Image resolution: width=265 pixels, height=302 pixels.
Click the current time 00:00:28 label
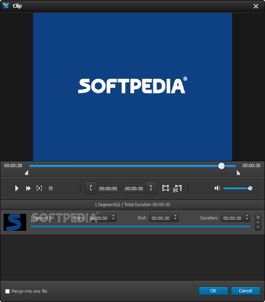[x=13, y=165]
